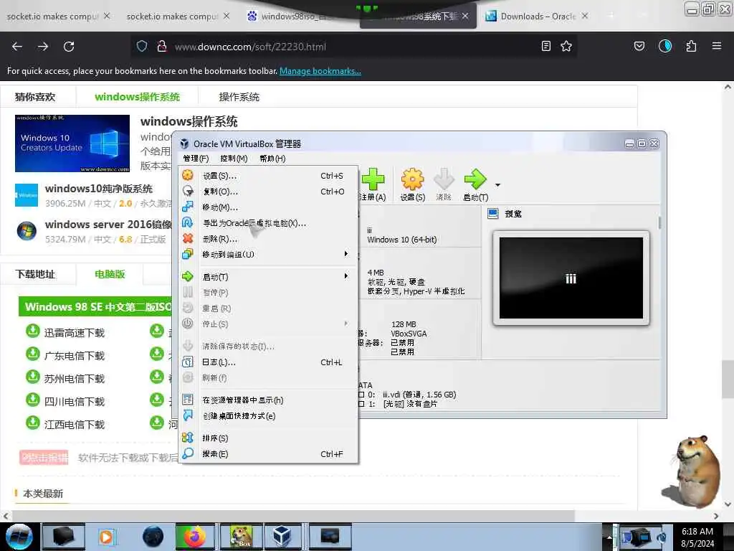Viewport: 734px width, 551px height.
Task: Choose Sort (排序) menu entry
Action: [269, 438]
